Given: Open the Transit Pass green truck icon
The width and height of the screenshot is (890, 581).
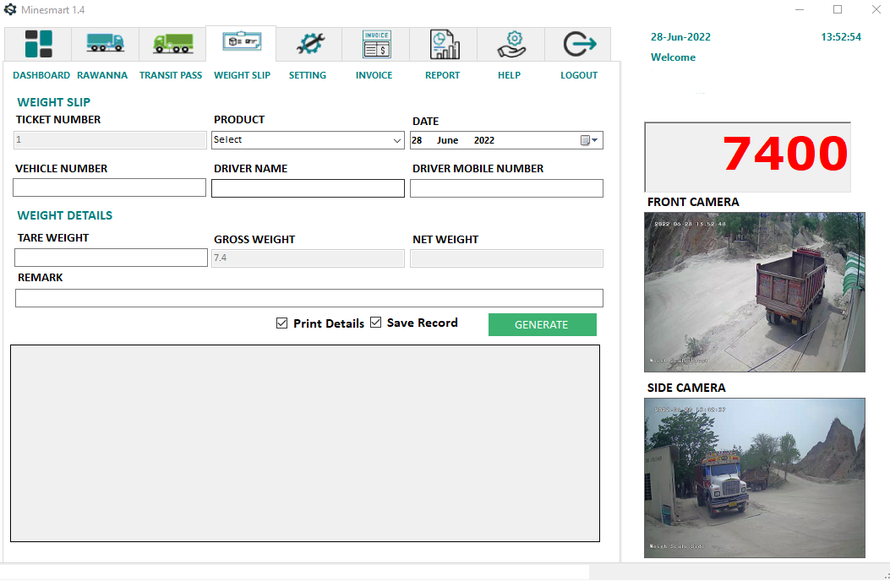Looking at the screenshot, I should click(173, 44).
